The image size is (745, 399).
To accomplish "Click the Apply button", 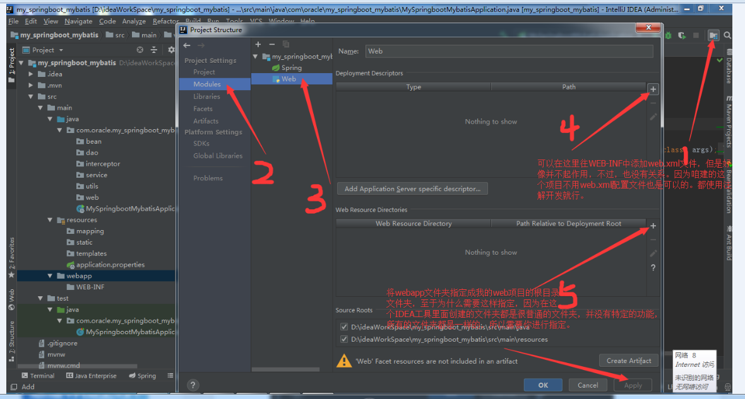I will pyautogui.click(x=633, y=385).
